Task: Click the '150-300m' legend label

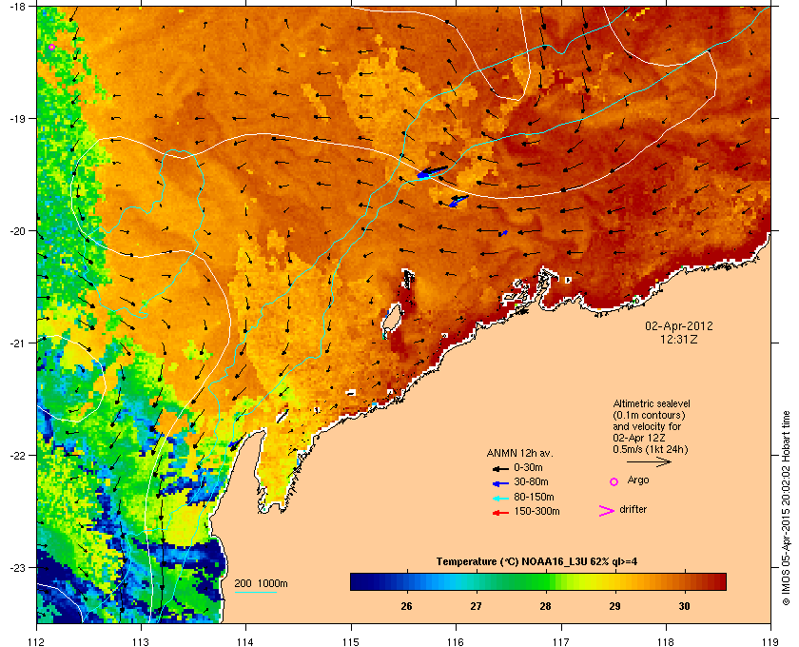Action: point(536,511)
